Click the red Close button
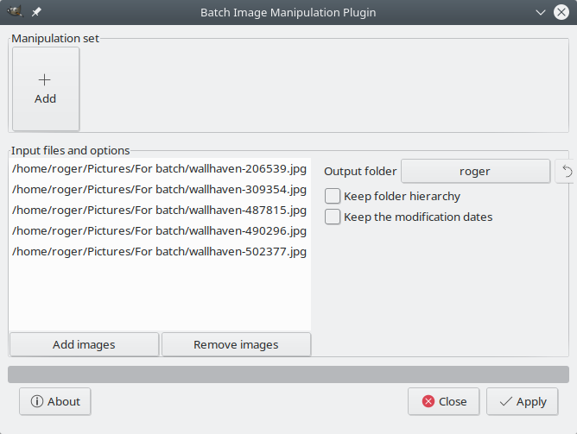Screen dimensions: 577x434 tap(444, 401)
